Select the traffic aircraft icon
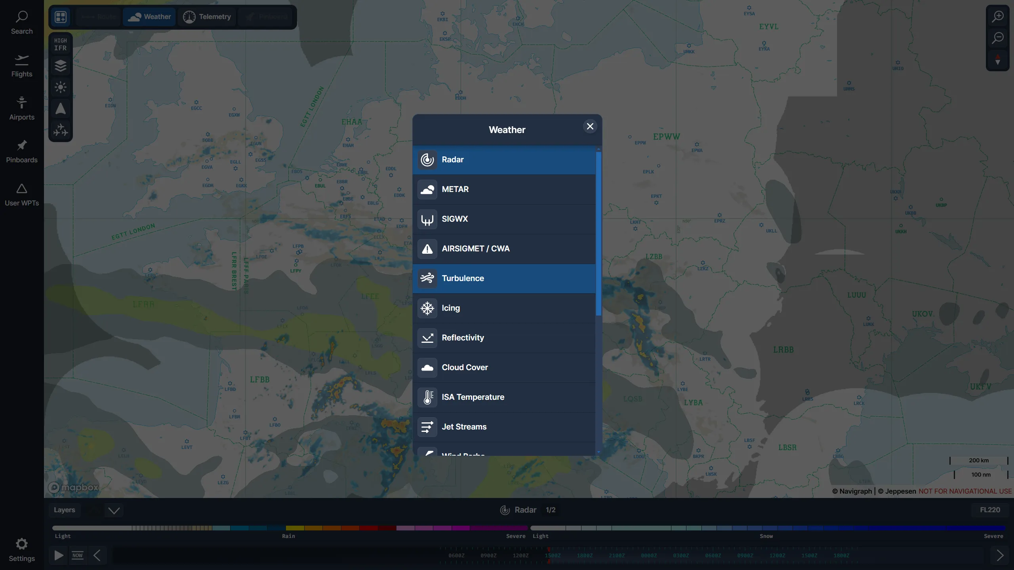The height and width of the screenshot is (570, 1014). (x=60, y=130)
